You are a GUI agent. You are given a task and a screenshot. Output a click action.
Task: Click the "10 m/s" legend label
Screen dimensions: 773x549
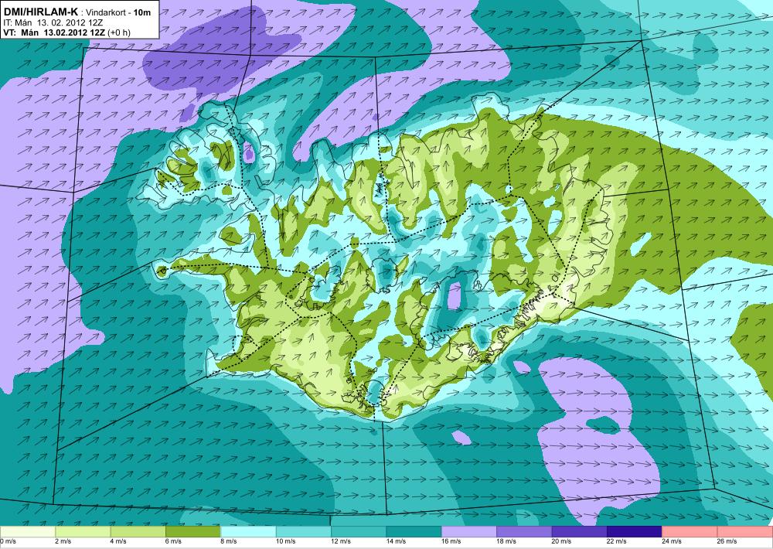tap(286, 541)
